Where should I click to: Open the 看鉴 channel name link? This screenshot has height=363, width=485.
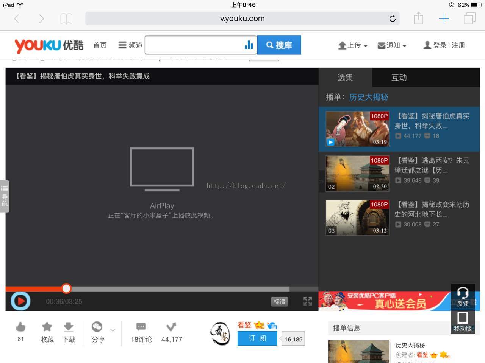pos(244,325)
